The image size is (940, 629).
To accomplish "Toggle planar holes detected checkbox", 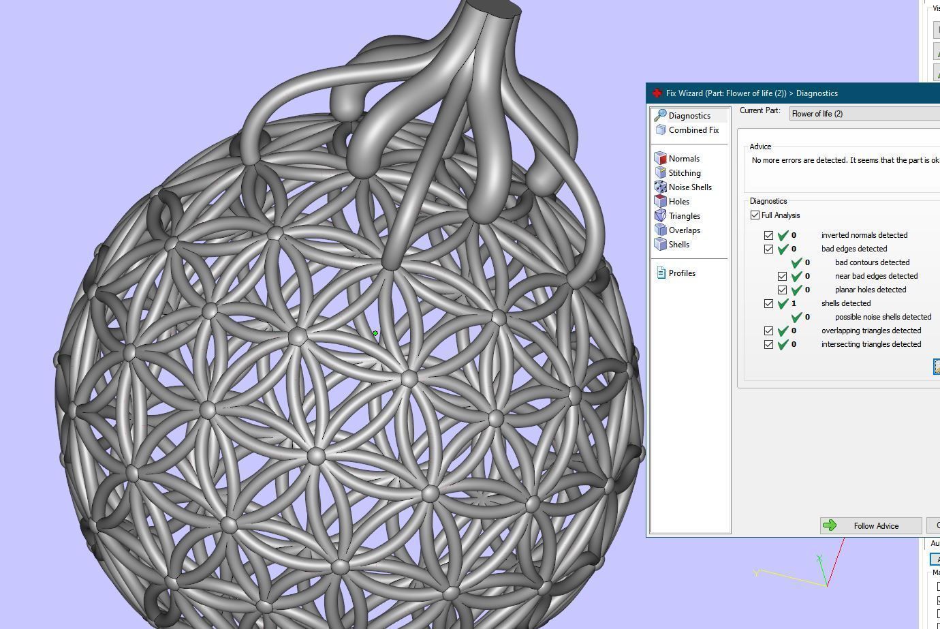I will [782, 290].
